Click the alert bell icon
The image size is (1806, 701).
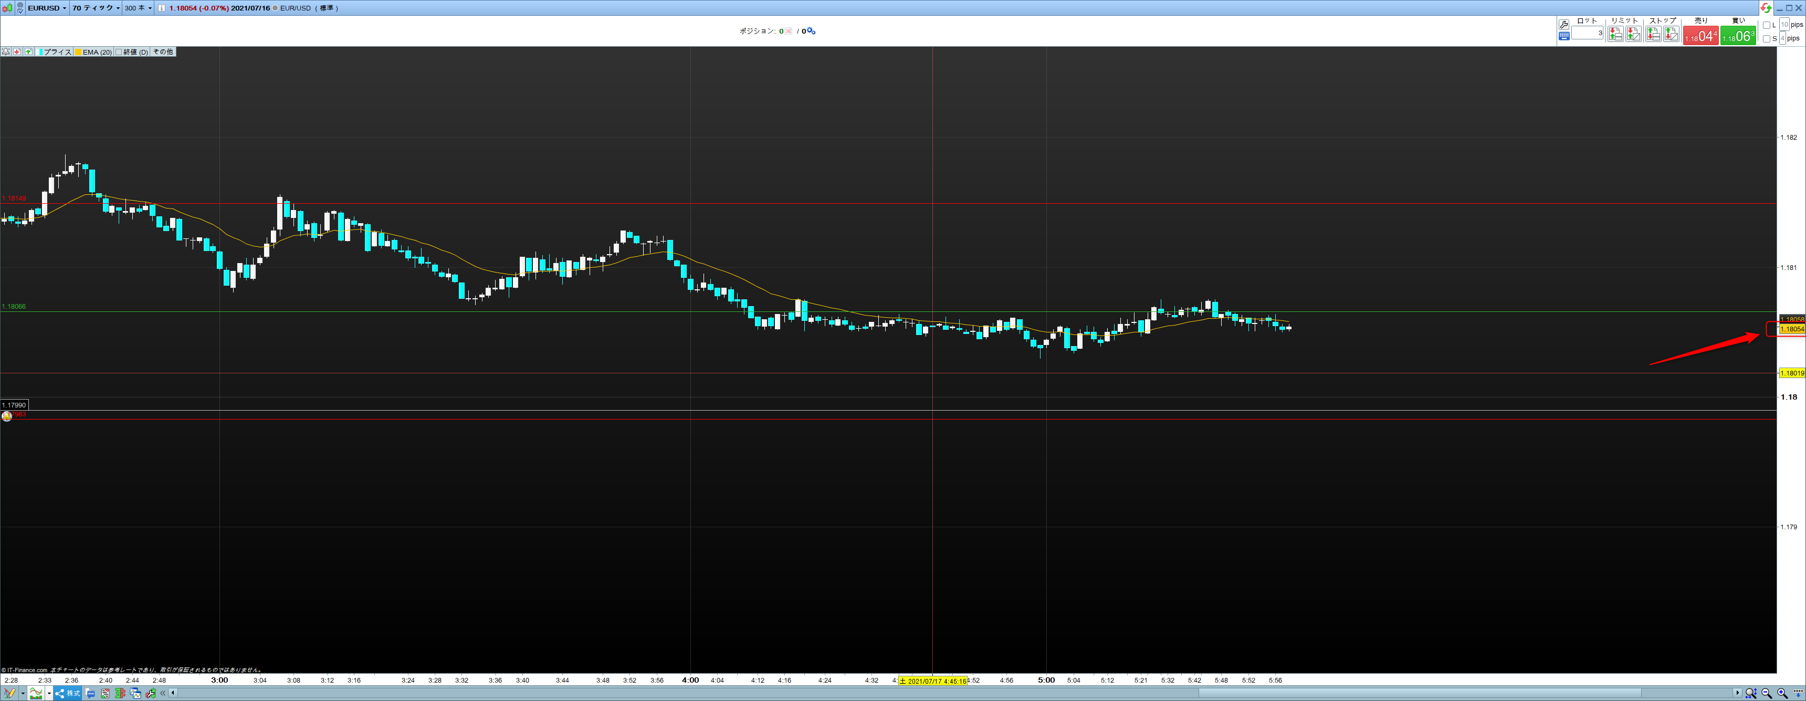tap(6, 52)
